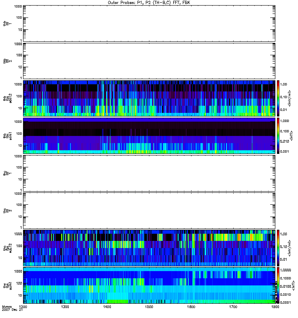Open the thc fbk edc12 spectrogram panel

[x=149, y=248]
